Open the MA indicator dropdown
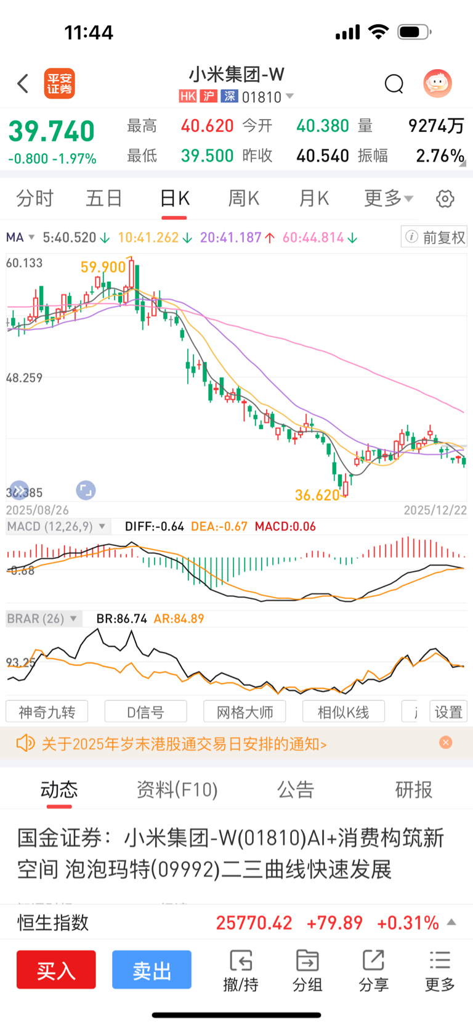473x1027 pixels. (x=31, y=237)
